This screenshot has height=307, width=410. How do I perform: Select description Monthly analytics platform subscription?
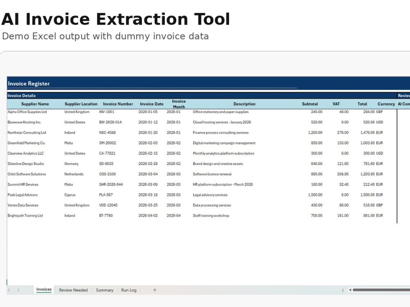pyautogui.click(x=223, y=153)
